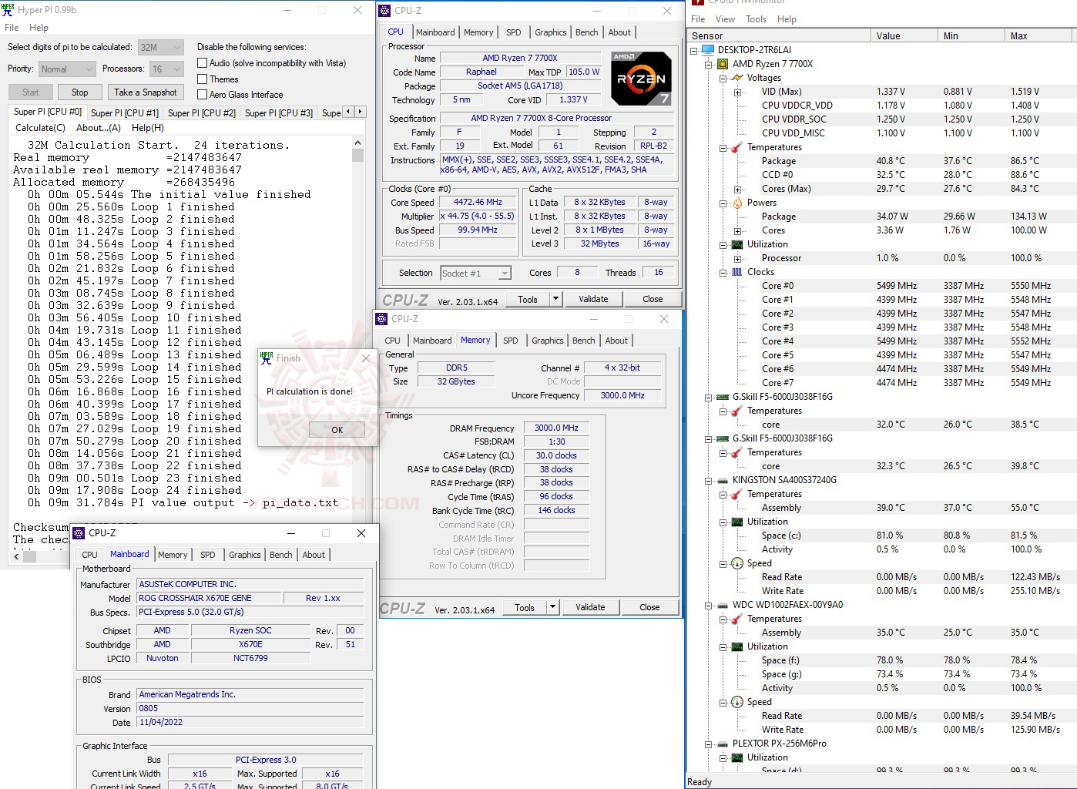Viewport: 1077px width, 789px height.
Task: Collapse the Clocks tree node
Action: tap(723, 272)
